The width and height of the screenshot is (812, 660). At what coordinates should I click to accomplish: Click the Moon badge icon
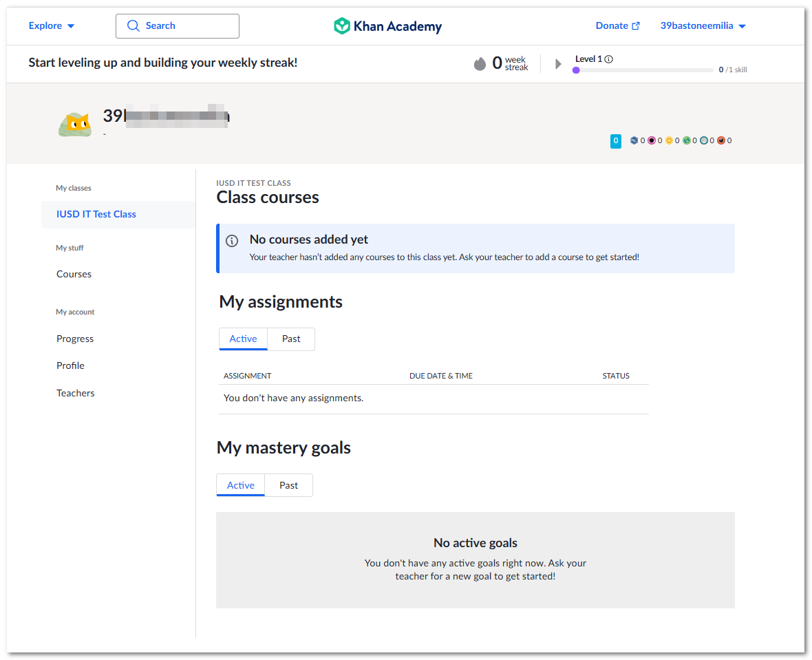[x=704, y=140]
